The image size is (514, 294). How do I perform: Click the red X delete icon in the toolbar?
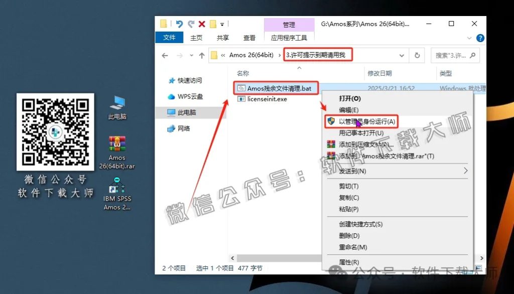pos(201,24)
